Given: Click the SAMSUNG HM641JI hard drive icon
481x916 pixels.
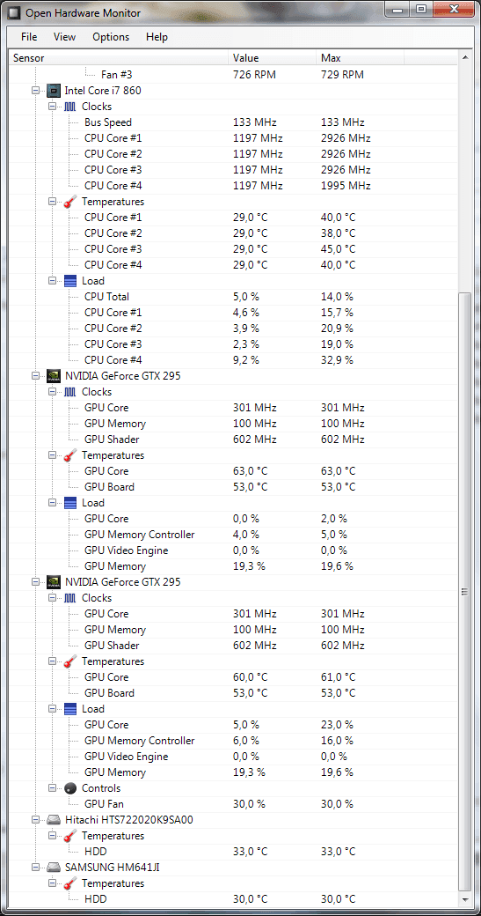Looking at the screenshot, I should 55,867.
